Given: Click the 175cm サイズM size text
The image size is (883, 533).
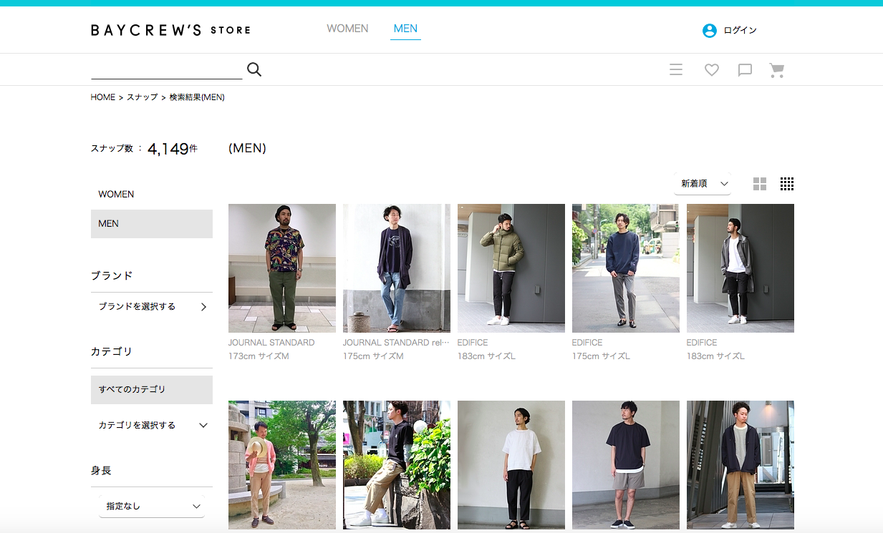Looking at the screenshot, I should pyautogui.click(x=373, y=356).
